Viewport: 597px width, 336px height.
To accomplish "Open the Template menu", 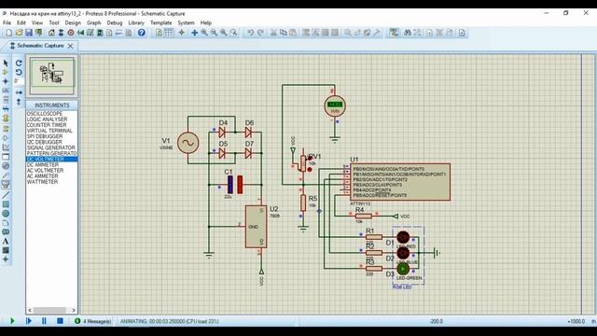I will click(x=161, y=22).
